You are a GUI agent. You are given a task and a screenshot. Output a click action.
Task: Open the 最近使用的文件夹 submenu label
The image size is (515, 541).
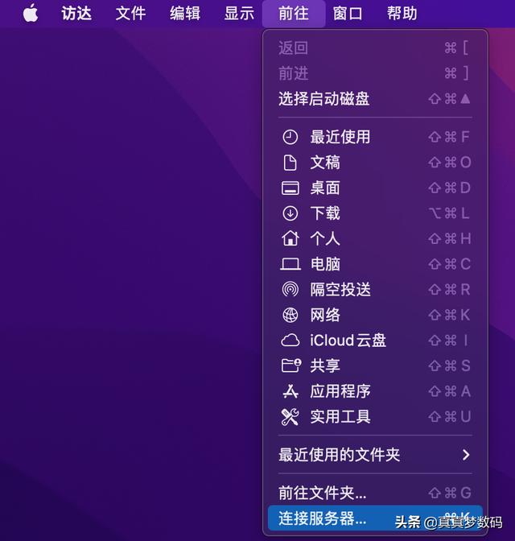[339, 455]
